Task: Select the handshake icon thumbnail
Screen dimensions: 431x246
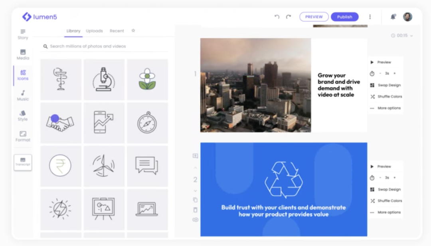Action: [x=61, y=123]
